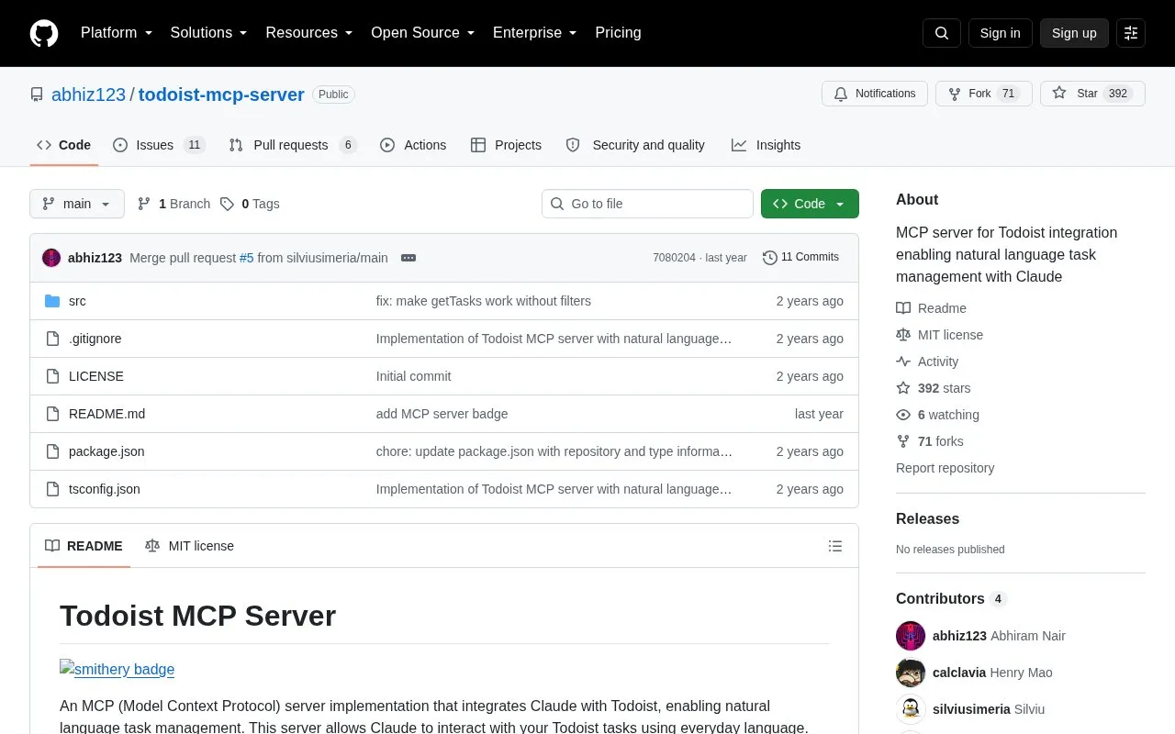Open the Report repository link
The height and width of the screenshot is (734, 1175).
pyautogui.click(x=945, y=468)
